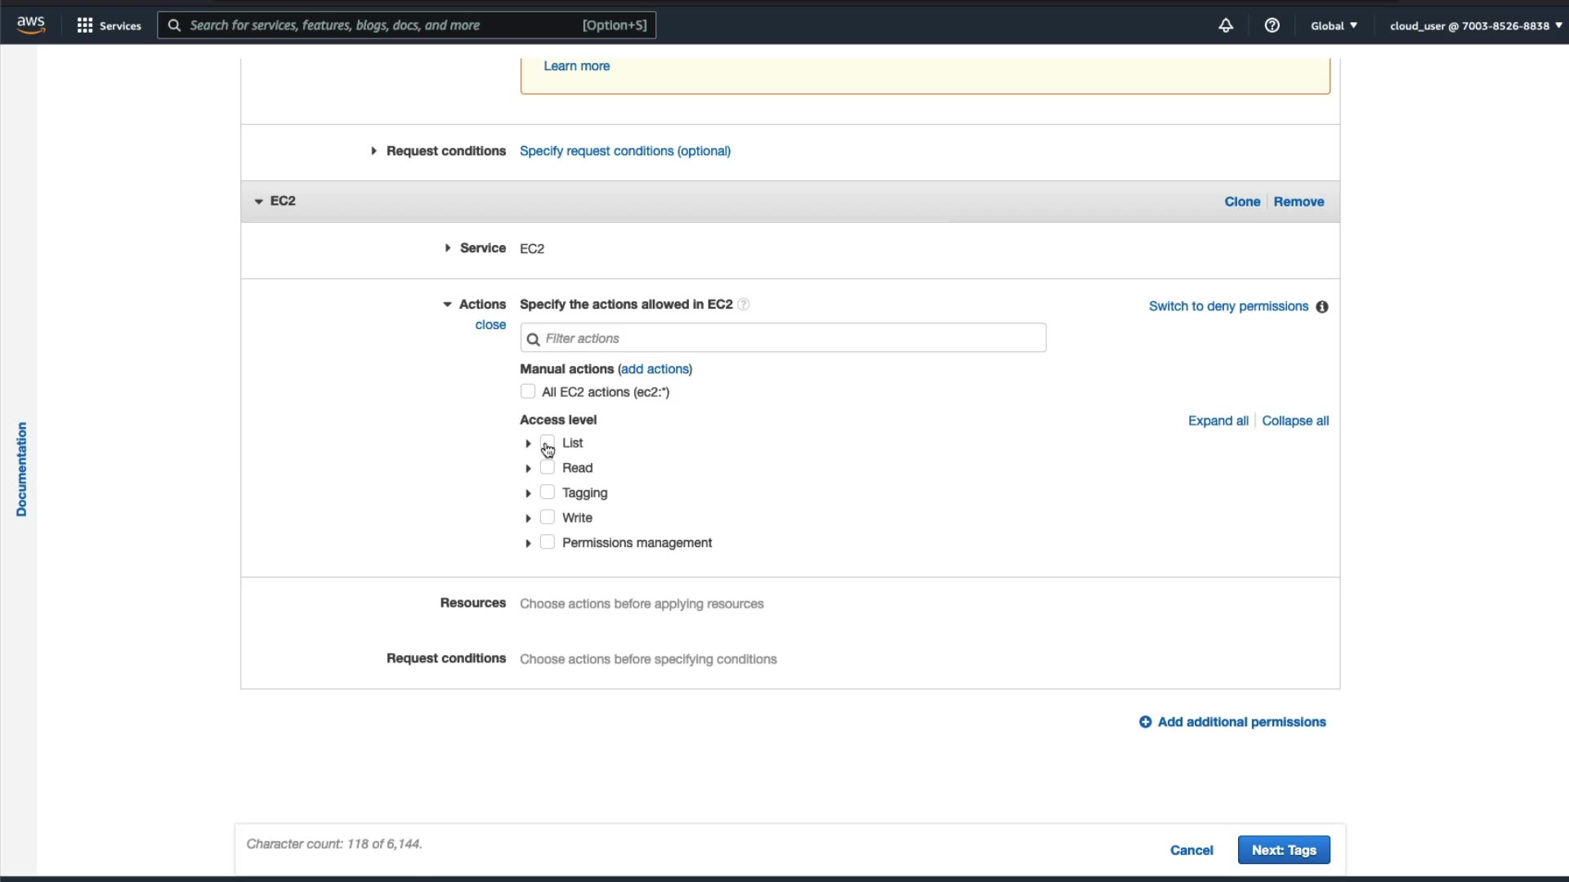This screenshot has width=1569, height=882.
Task: Enable the Read access level checkbox
Action: (x=548, y=468)
